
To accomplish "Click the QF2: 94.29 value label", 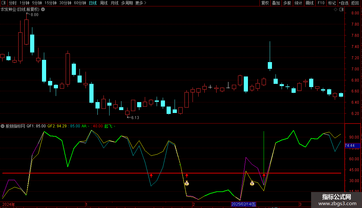I will coord(57,126).
